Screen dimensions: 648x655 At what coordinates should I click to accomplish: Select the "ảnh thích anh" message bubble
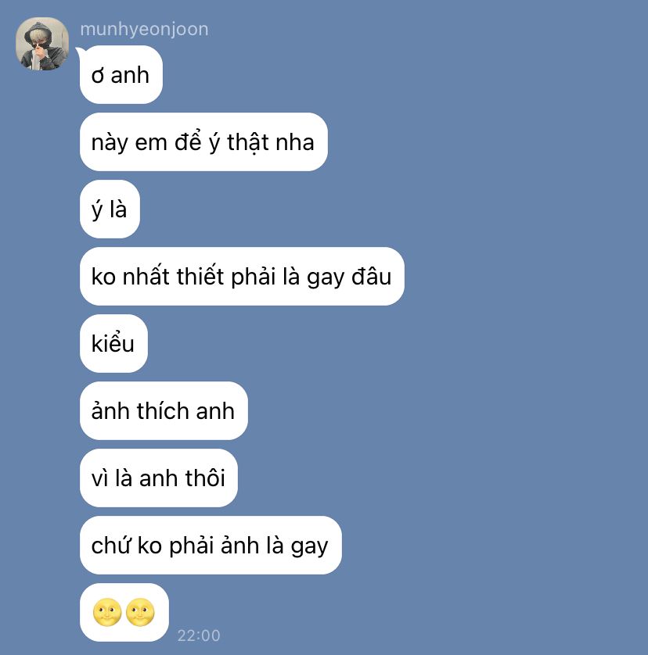pos(164,410)
